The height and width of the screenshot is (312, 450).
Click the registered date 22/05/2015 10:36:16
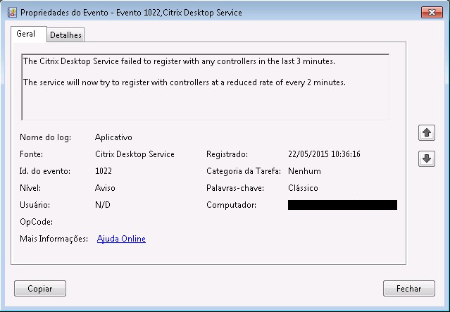[324, 154]
